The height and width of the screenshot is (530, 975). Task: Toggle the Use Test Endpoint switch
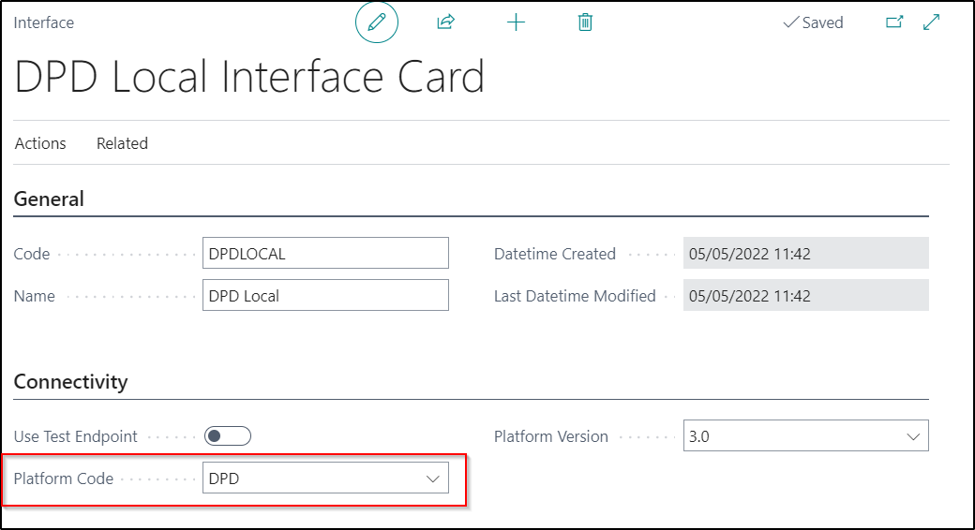pos(228,436)
